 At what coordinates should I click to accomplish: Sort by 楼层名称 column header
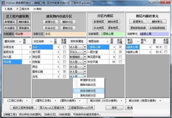pos(98,41)
